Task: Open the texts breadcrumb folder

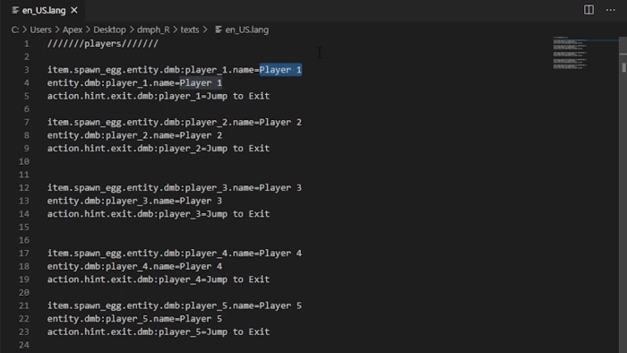Action: click(x=190, y=30)
